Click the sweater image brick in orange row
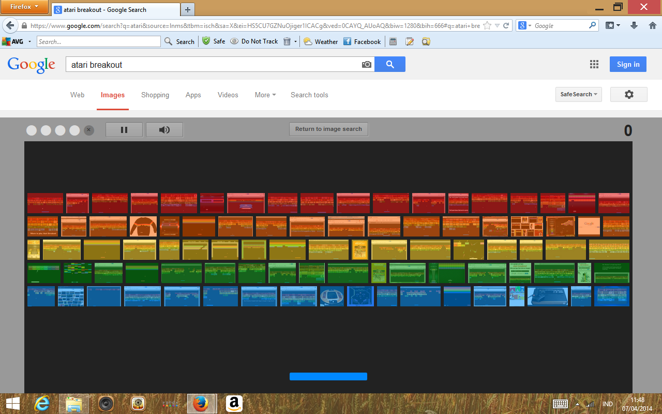 [143, 227]
